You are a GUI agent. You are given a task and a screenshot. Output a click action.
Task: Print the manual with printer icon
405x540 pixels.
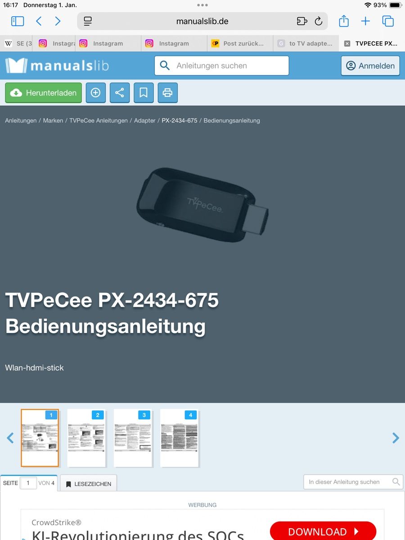coord(168,93)
